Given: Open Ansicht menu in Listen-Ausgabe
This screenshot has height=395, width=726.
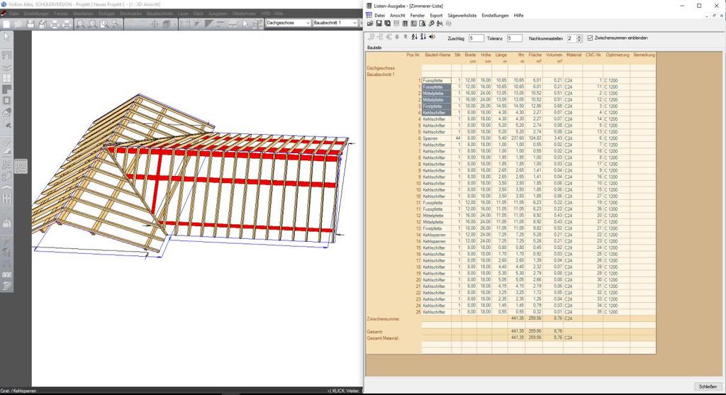Looking at the screenshot, I should (x=397, y=16).
